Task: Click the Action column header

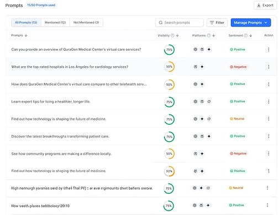Action: coord(269,35)
